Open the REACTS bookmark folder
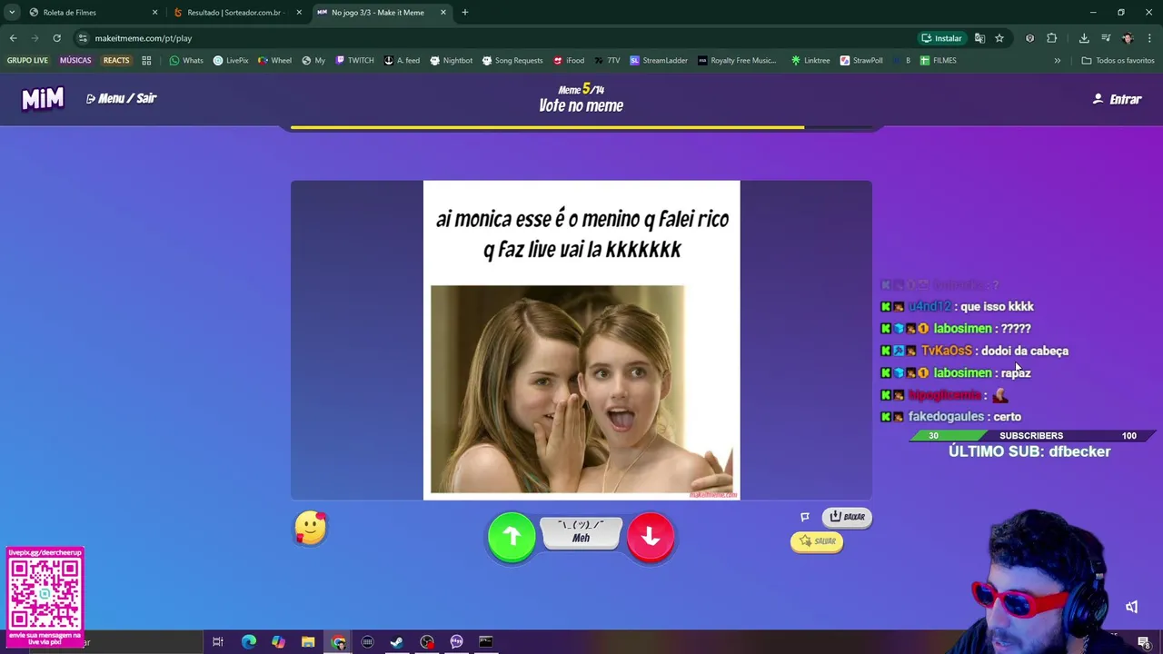 tap(116, 61)
